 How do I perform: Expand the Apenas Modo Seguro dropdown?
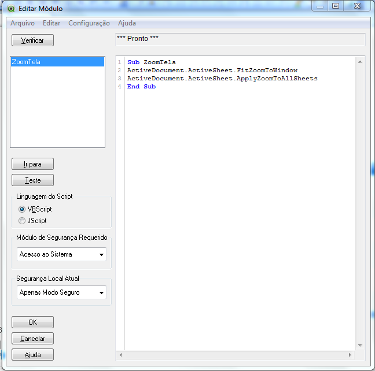click(x=101, y=292)
